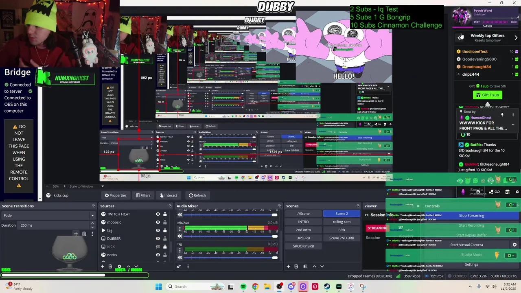Screen dimensions: 521x293
Task: Unlock the tag source
Action: pos(165,230)
